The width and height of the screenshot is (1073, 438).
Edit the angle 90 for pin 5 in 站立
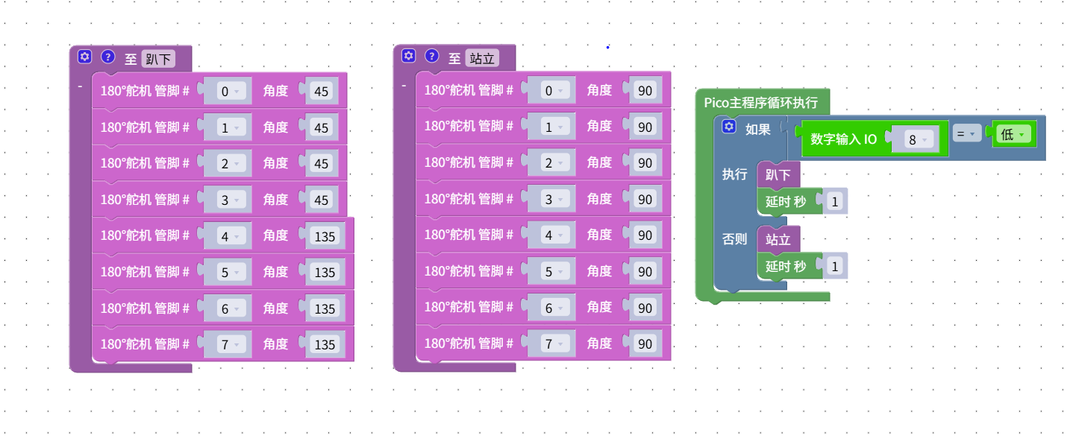tap(645, 271)
